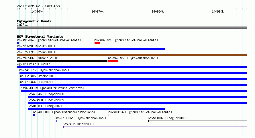The width and height of the screenshot is (255, 138).
Task: Click the thin purple nsv7462 variant line
Action: [155, 127]
